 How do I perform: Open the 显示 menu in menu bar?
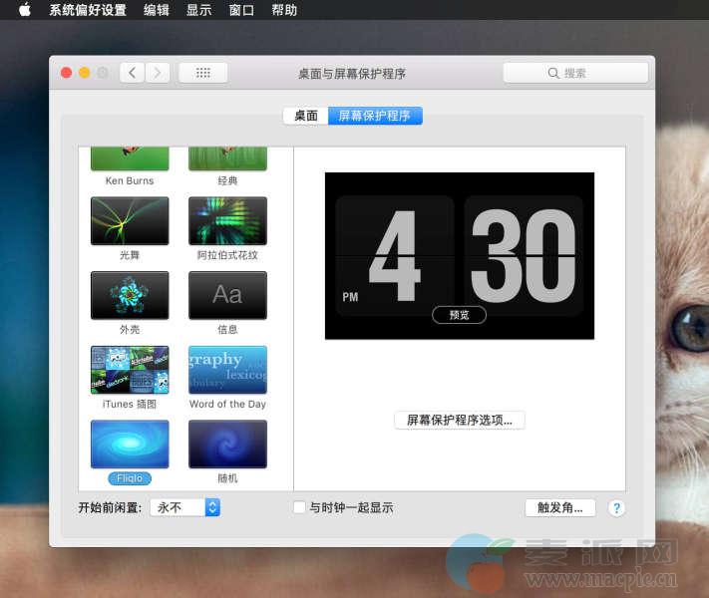click(198, 10)
